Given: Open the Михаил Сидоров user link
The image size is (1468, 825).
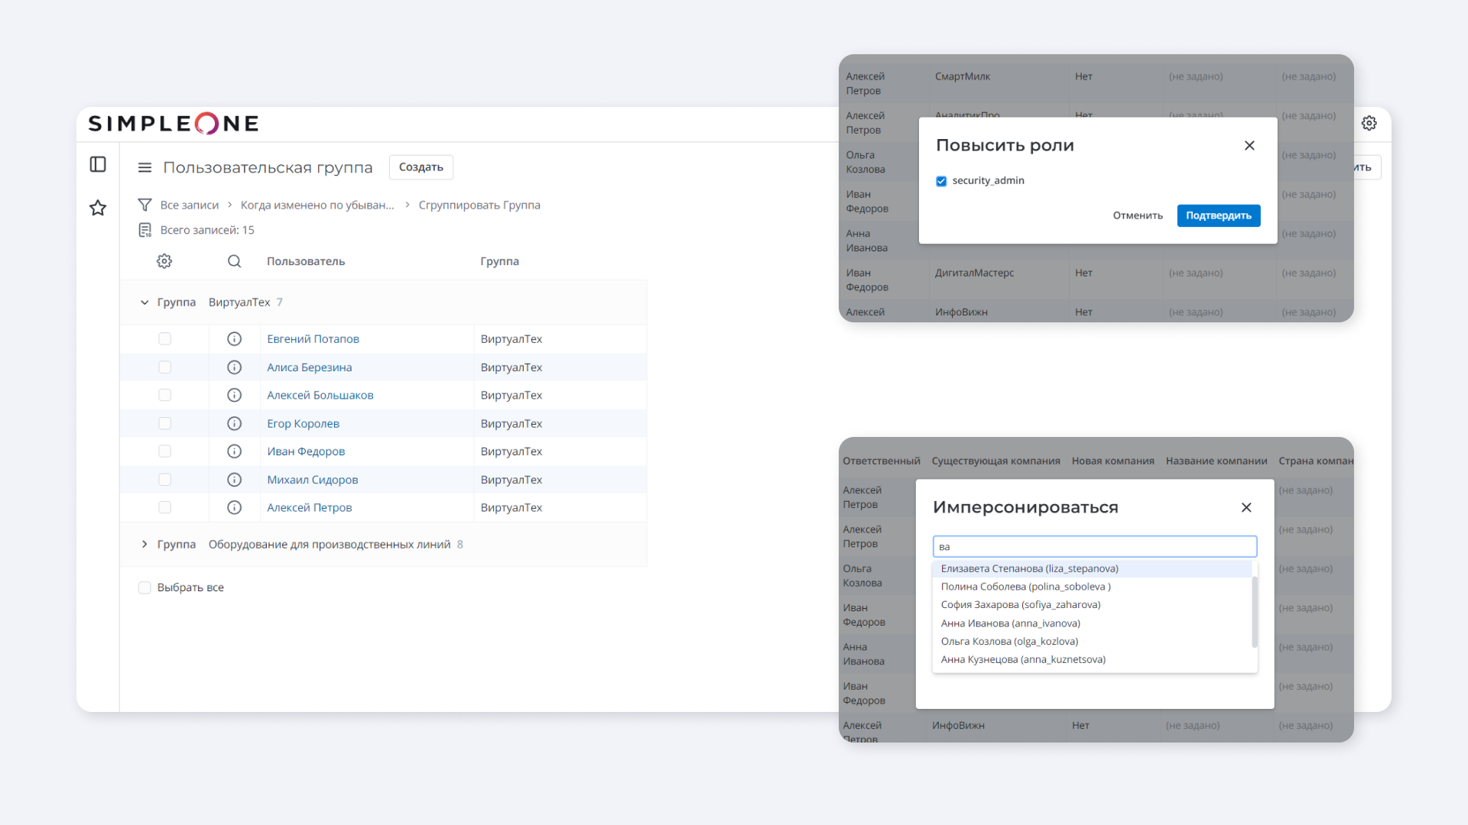Looking at the screenshot, I should pos(312,480).
